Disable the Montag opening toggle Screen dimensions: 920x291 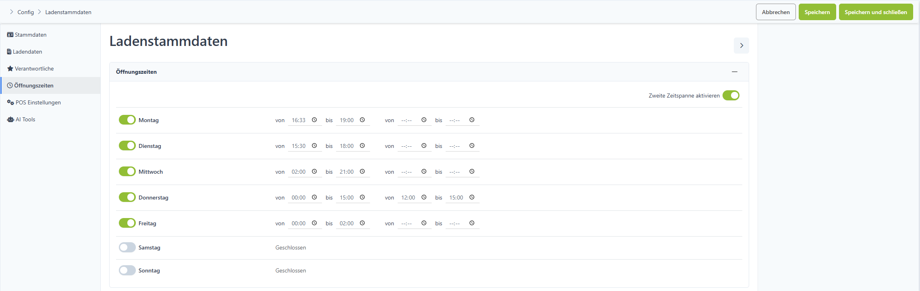point(127,120)
